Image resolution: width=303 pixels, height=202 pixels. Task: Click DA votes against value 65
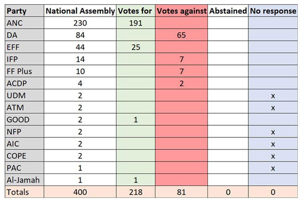pyautogui.click(x=181, y=35)
